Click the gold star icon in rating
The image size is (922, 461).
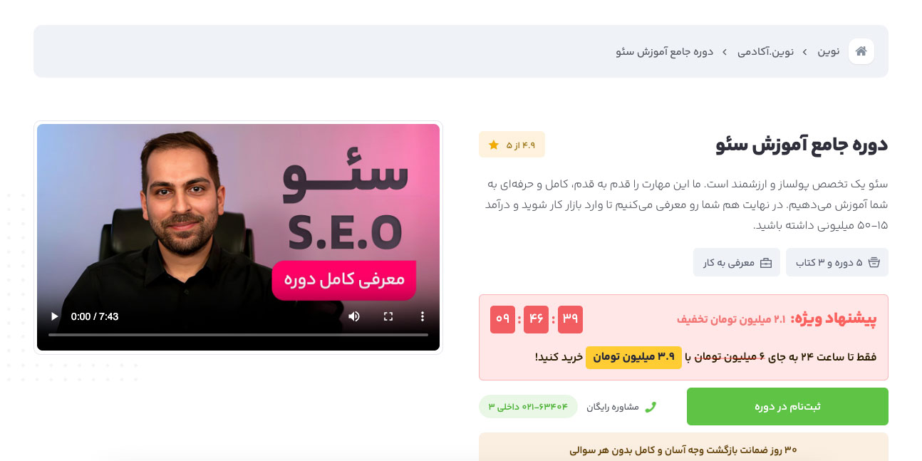(x=493, y=145)
